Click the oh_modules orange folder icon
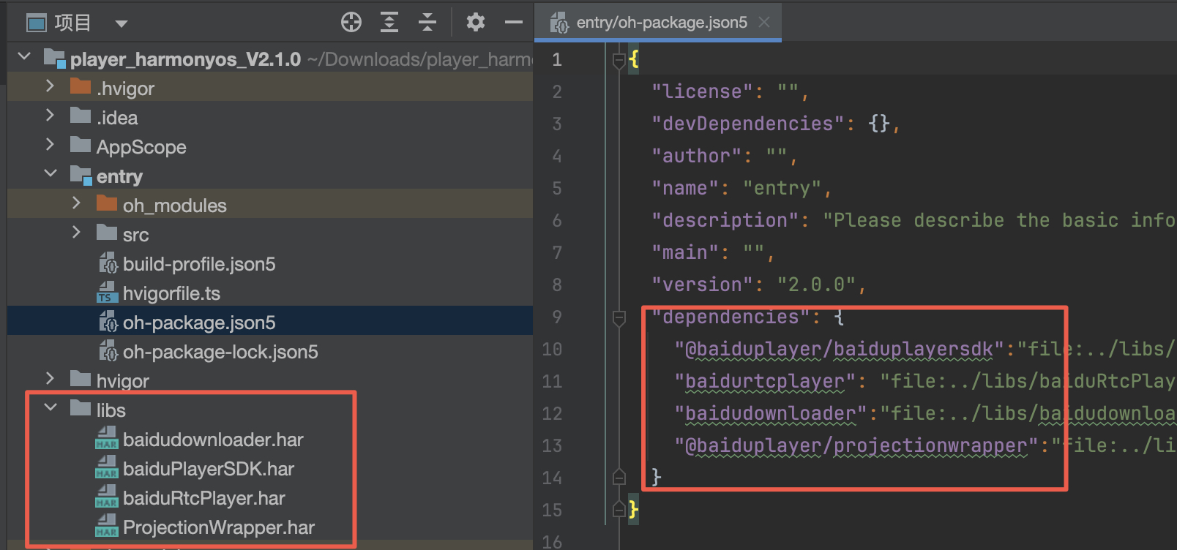This screenshot has height=550, width=1177. click(107, 203)
